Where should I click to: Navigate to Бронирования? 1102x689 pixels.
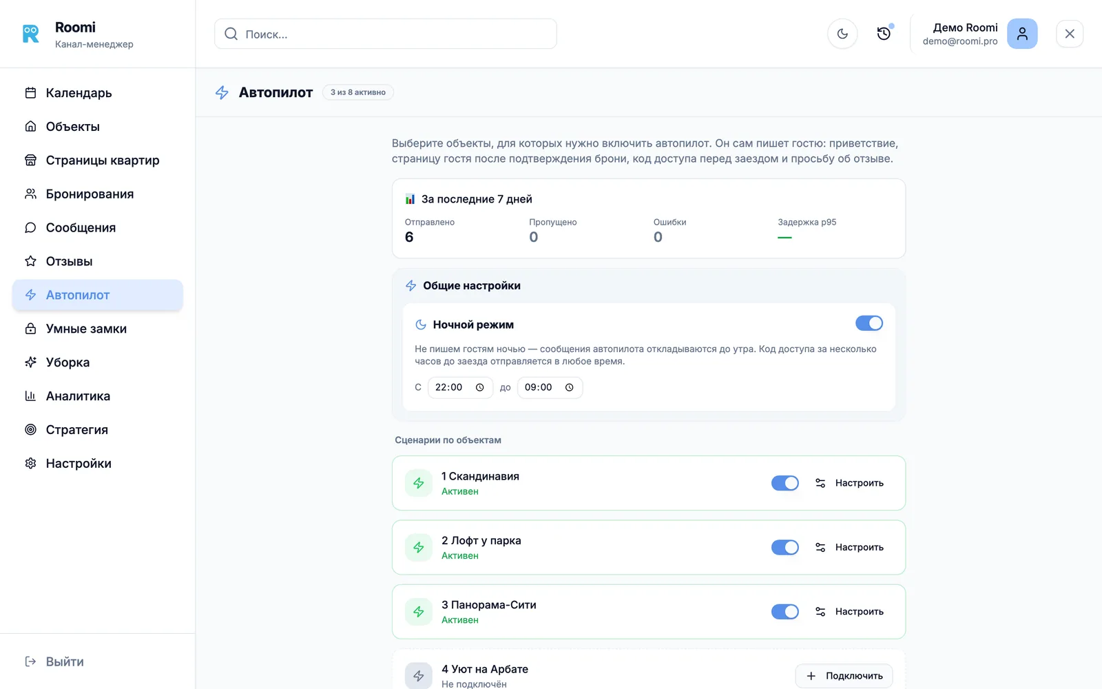point(98,194)
